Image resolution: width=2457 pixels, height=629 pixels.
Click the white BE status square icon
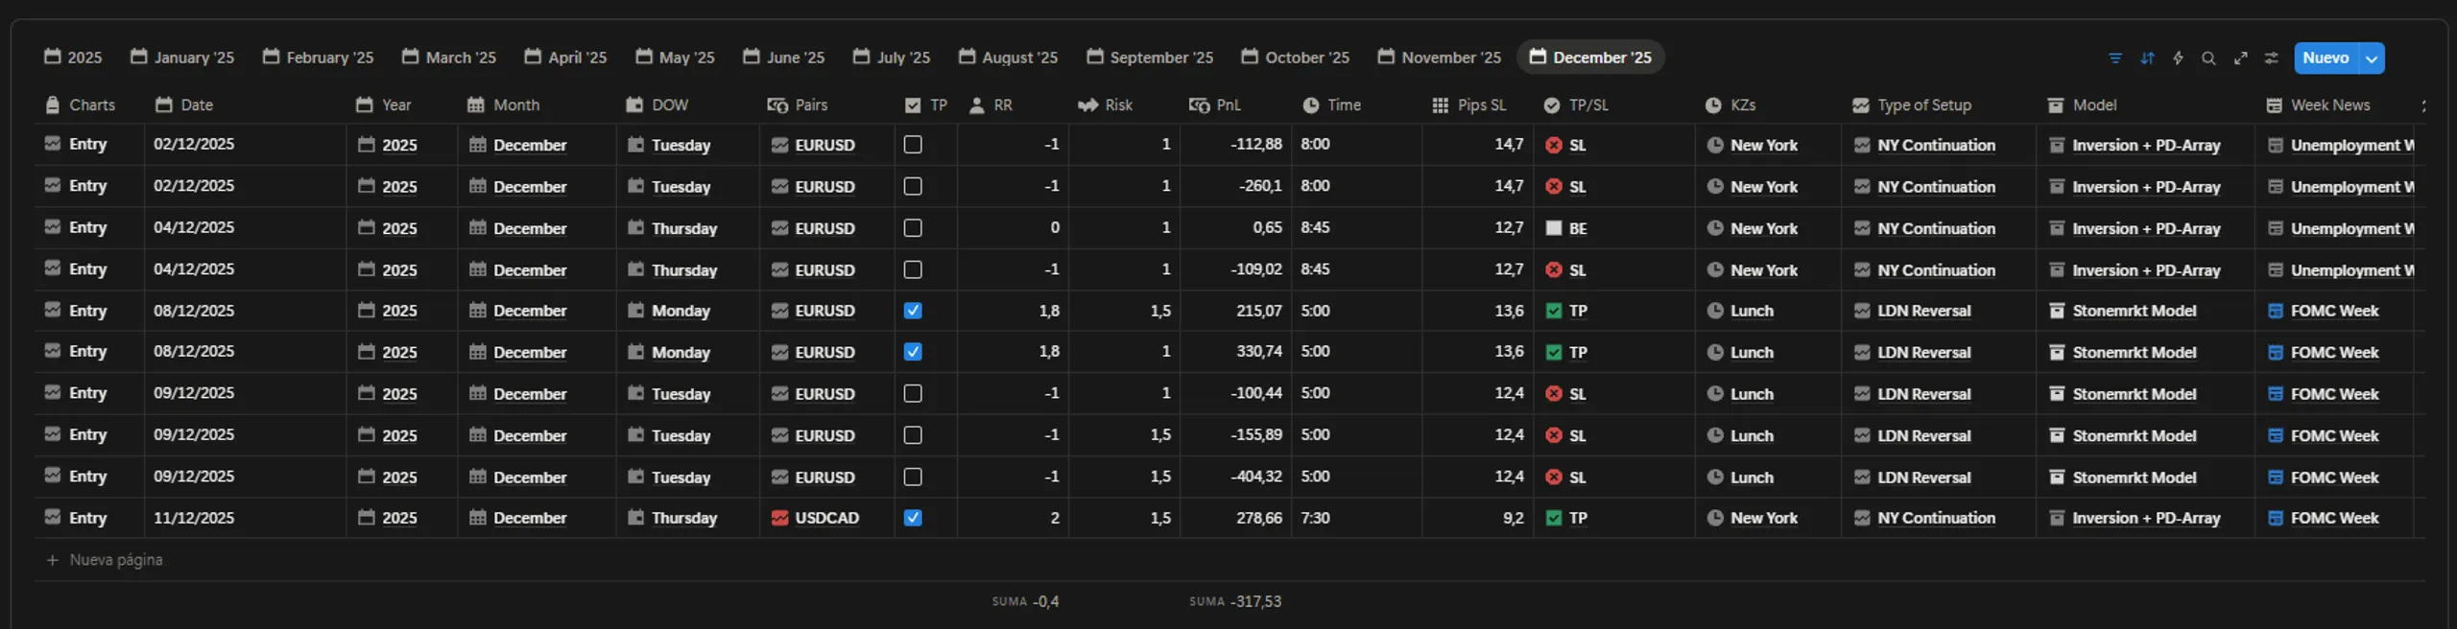click(x=1553, y=228)
